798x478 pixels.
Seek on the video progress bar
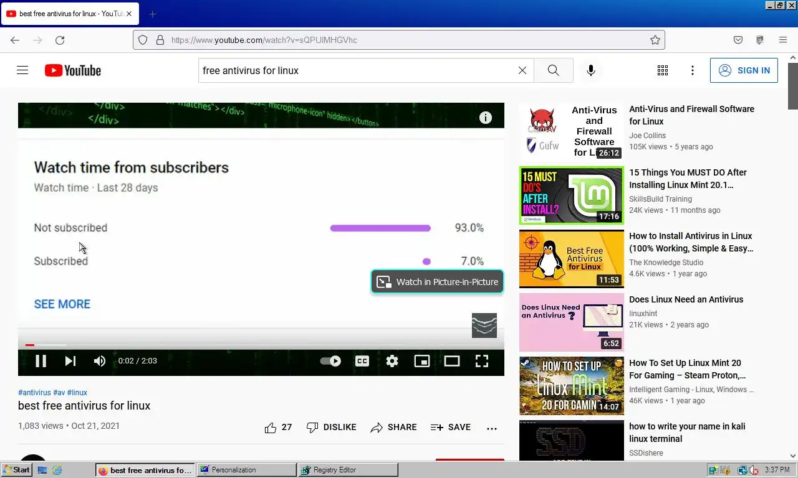[x=261, y=345]
